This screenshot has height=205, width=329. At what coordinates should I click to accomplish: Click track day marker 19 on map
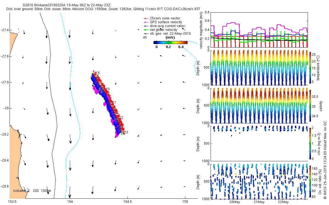[97, 73]
